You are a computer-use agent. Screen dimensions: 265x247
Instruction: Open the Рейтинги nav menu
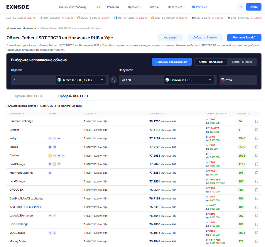(x=114, y=7)
